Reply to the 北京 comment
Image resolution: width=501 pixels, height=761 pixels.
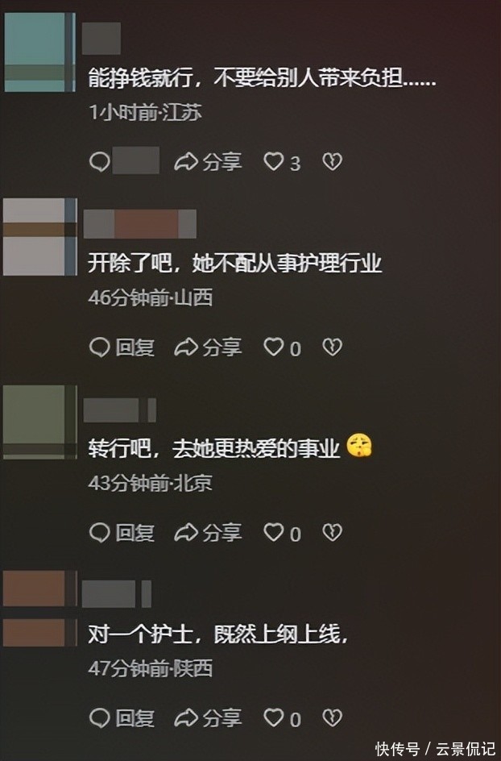click(x=122, y=532)
